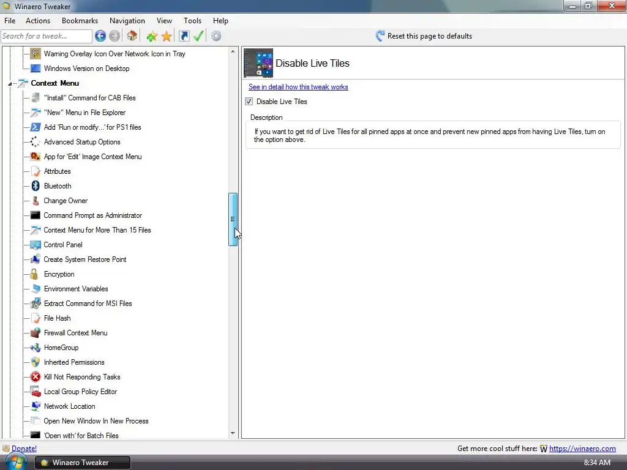Select '"New" Menu in File Explorer'
Image resolution: width=627 pixels, height=470 pixels.
click(x=84, y=113)
